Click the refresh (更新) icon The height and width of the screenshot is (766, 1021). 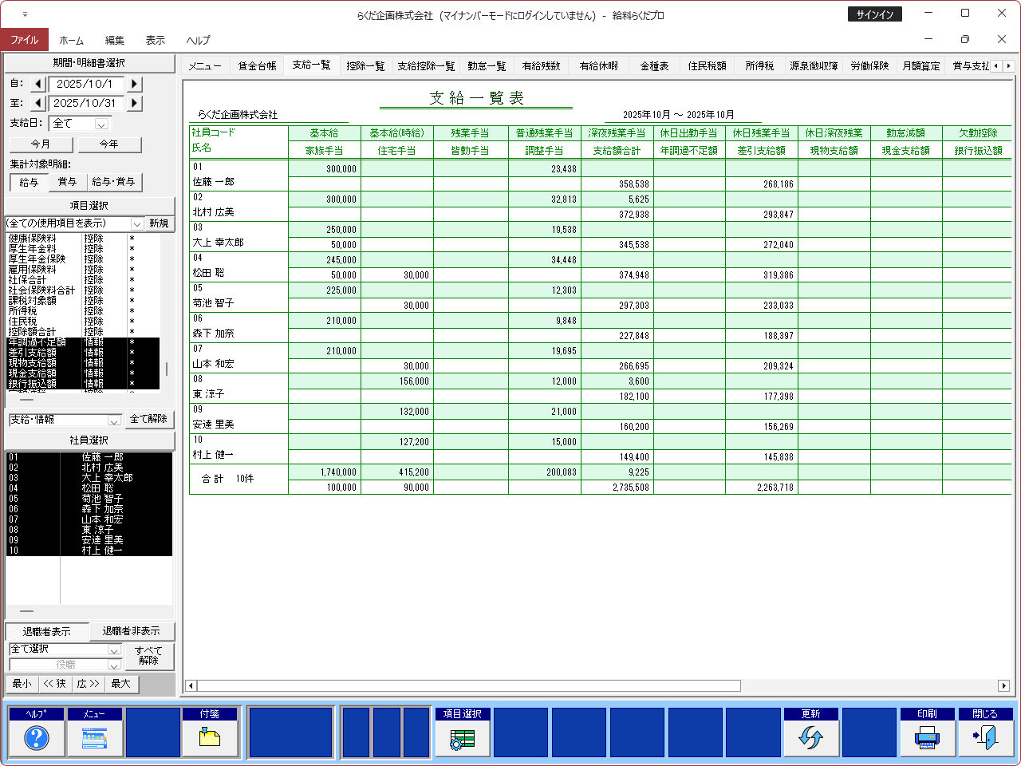810,738
